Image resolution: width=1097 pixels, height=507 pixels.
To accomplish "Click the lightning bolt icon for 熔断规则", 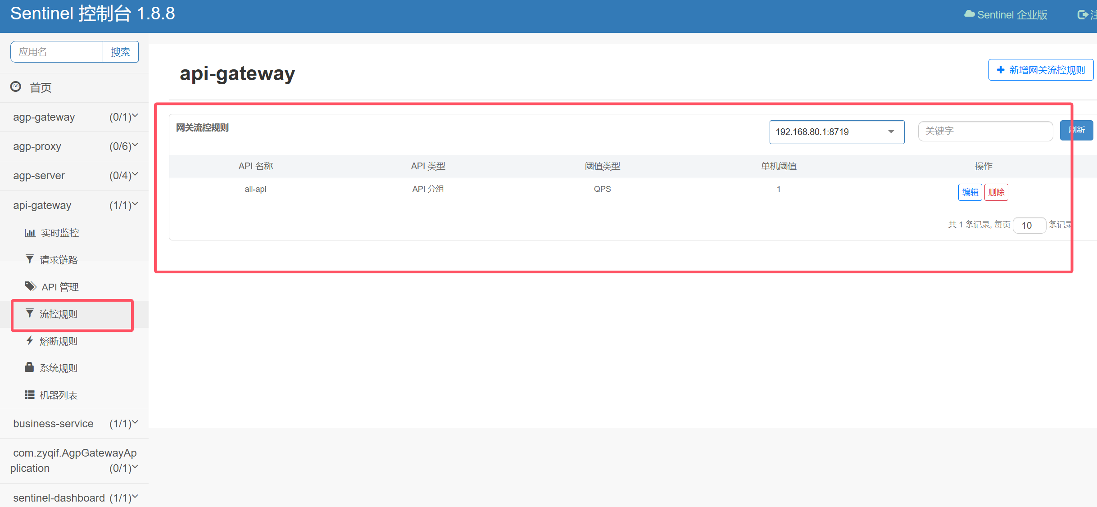I will coord(30,340).
